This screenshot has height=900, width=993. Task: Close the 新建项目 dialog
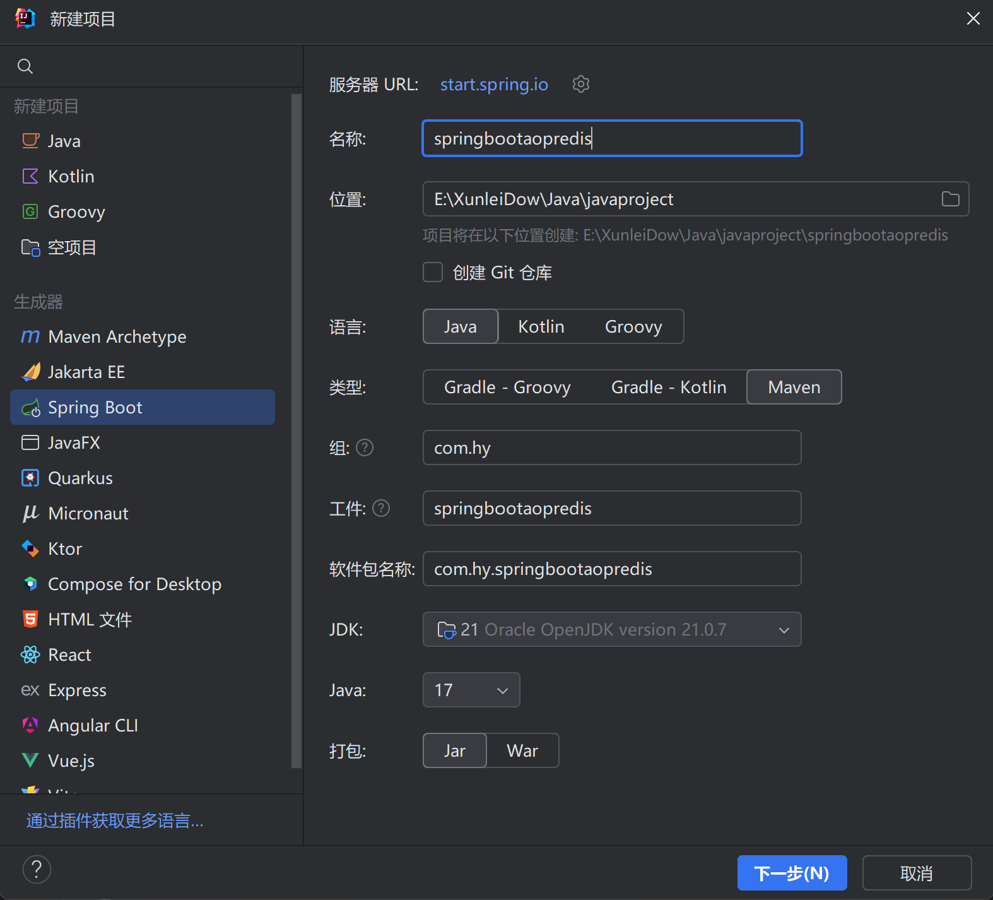pyautogui.click(x=973, y=18)
